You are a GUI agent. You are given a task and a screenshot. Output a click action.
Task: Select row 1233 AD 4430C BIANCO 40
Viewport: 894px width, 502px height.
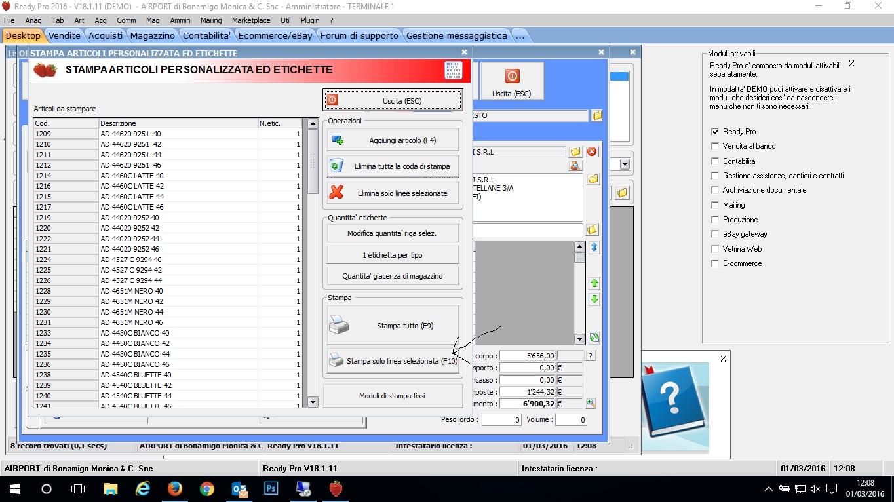pos(168,333)
